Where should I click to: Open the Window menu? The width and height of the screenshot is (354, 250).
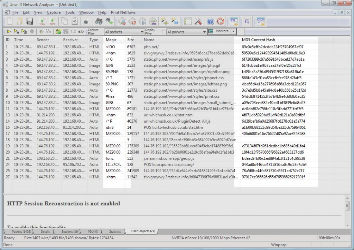click(x=86, y=12)
